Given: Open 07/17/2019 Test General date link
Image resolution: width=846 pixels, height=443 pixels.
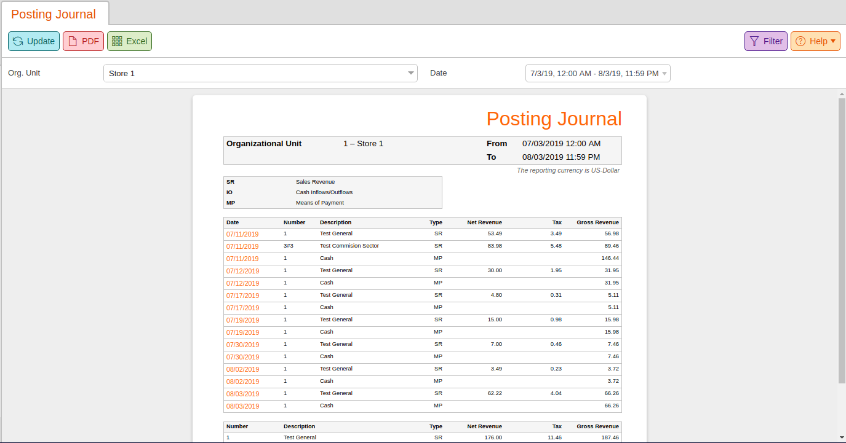Looking at the screenshot, I should [242, 296].
